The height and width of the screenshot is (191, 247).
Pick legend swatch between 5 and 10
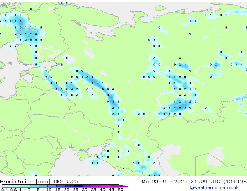tap(42, 186)
